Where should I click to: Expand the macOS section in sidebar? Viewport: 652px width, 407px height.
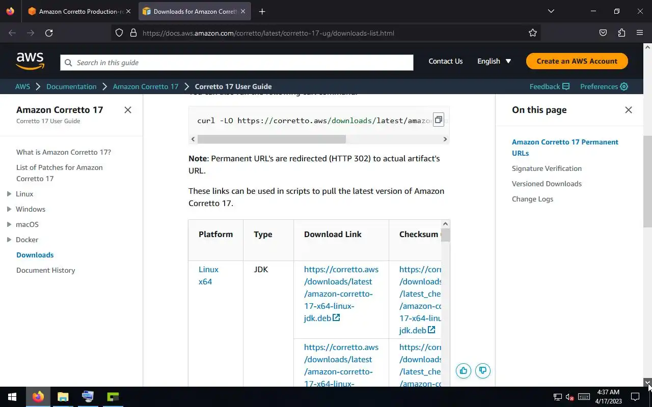(9, 224)
